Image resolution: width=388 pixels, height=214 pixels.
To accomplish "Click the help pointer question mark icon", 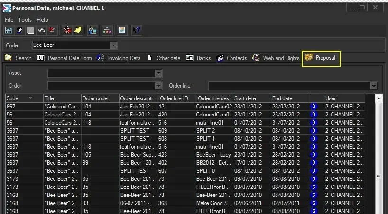I will pos(137,30).
